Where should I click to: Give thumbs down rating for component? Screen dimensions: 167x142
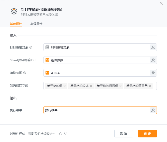66,134
